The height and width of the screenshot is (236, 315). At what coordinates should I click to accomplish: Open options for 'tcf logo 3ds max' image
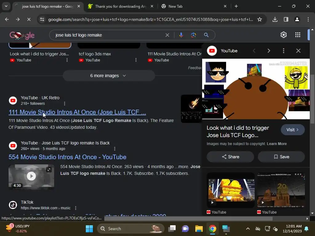136,60
